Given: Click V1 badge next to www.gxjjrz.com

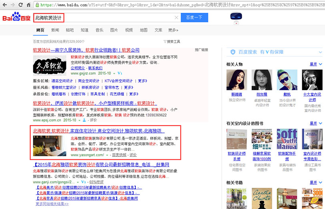Looking at the screenshot, I should pyautogui.click(x=120, y=73).
